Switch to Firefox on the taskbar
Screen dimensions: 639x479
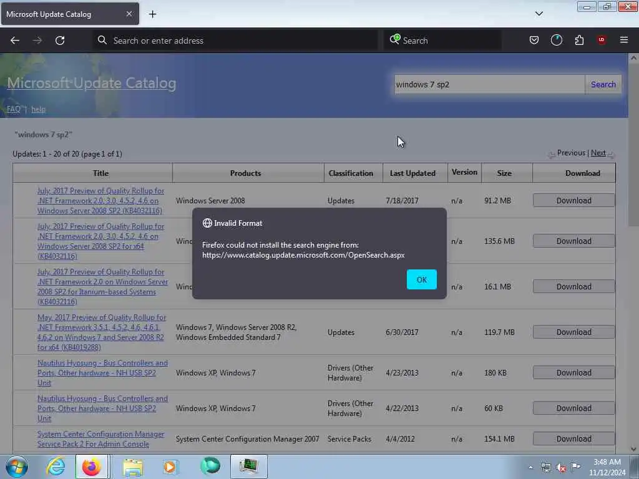pos(92,467)
